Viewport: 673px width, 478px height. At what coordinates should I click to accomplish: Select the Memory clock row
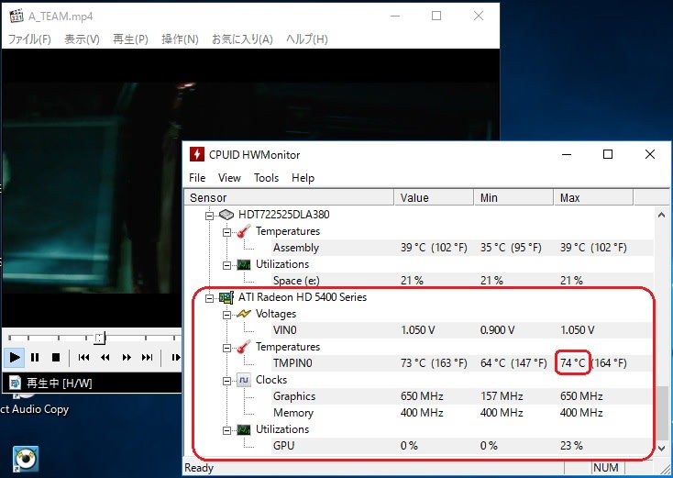[463, 412]
